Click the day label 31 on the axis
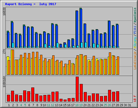Image resolution: width=138 pixels, height=108 pixels. coord(129,105)
